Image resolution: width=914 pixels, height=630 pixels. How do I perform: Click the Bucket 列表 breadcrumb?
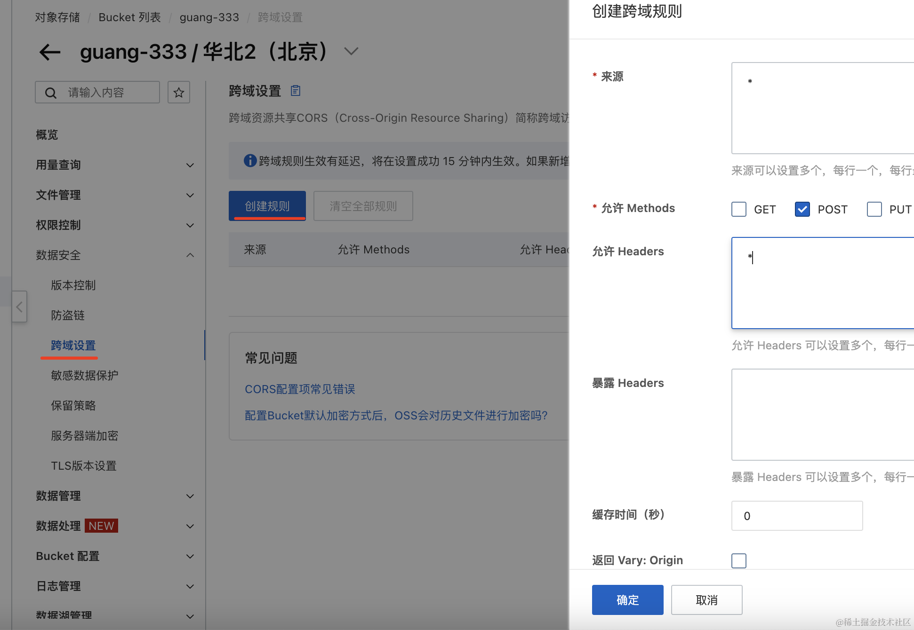click(x=129, y=17)
